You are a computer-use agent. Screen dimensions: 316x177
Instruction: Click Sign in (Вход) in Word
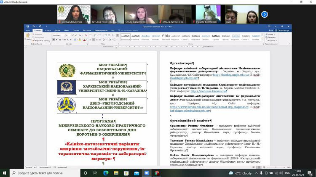pos(271,30)
